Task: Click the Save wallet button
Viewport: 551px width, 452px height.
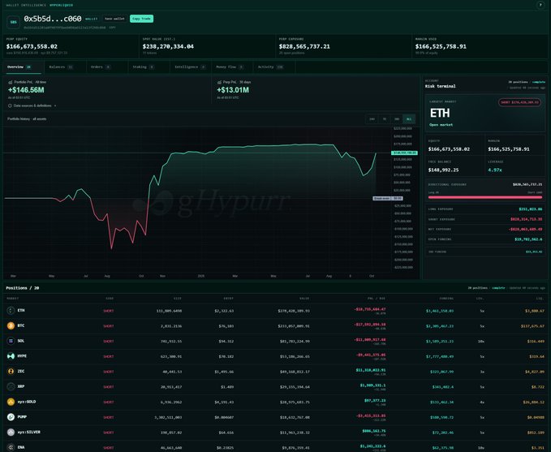Action: click(114, 19)
